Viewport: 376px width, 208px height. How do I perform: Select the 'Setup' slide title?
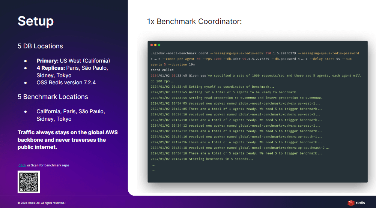pos(36,21)
